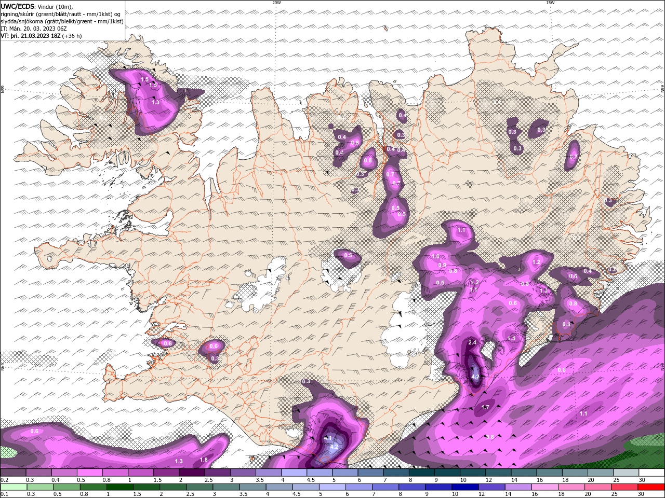Click the 2.4 precipitation value on the map
The height and width of the screenshot is (498, 665).
[x=472, y=343]
